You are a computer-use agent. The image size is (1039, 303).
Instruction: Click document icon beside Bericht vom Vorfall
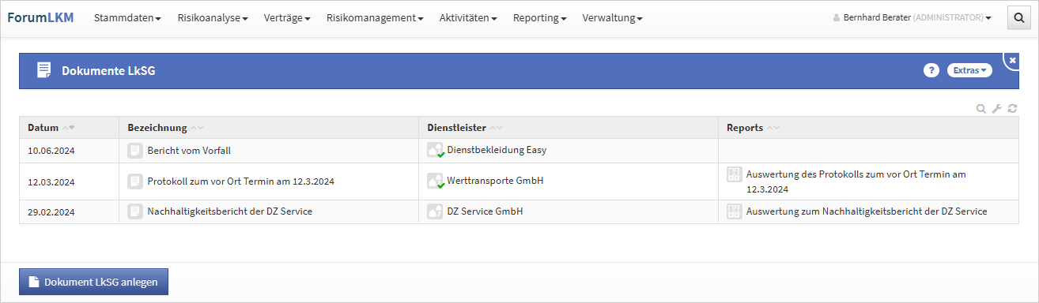tap(135, 150)
